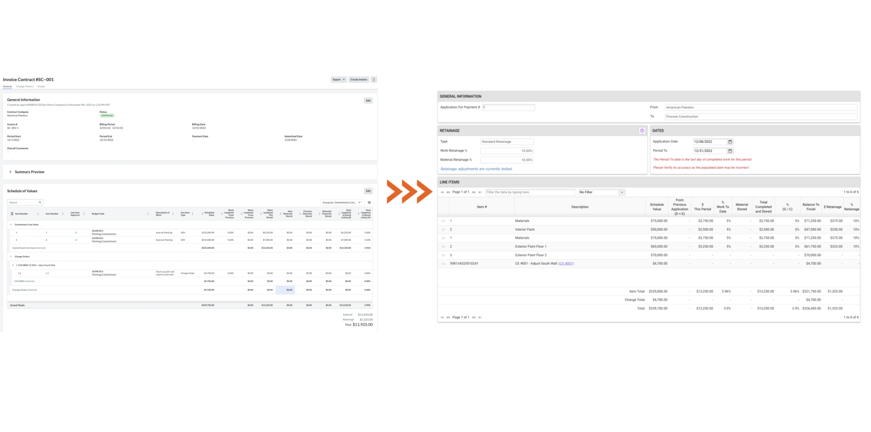
Task: Open the Group by Commitment Line dropdown
Action: pyautogui.click(x=340, y=202)
